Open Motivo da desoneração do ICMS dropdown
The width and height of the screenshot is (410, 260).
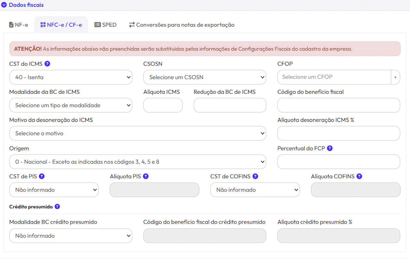[x=138, y=134]
